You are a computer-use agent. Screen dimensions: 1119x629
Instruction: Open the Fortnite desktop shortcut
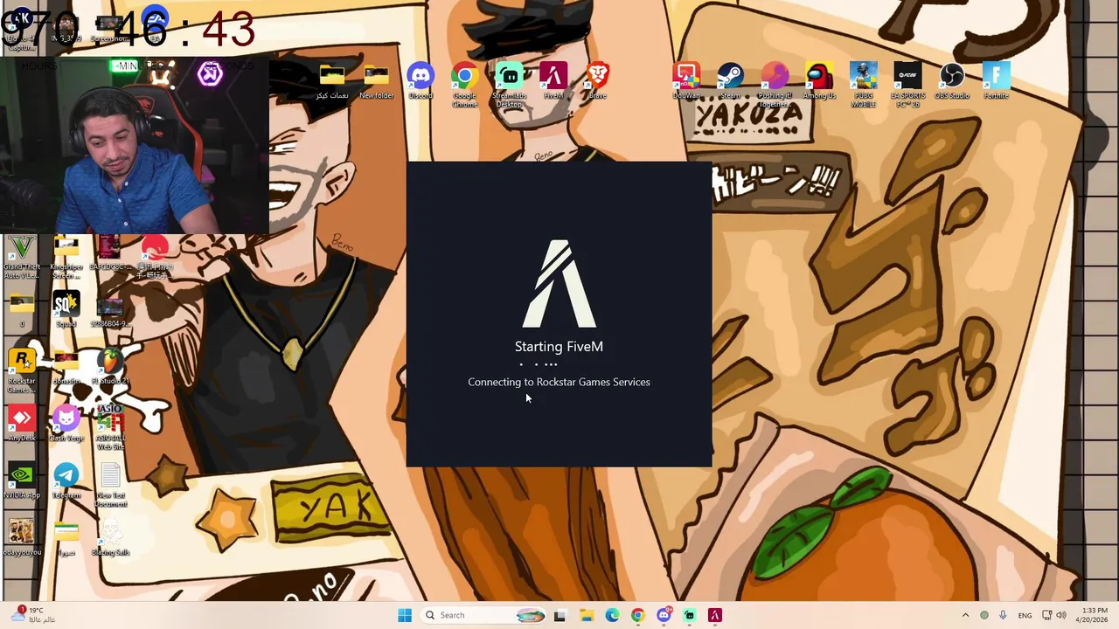pyautogui.click(x=997, y=80)
